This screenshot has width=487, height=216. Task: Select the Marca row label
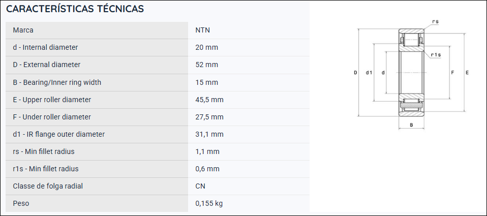coord(23,30)
